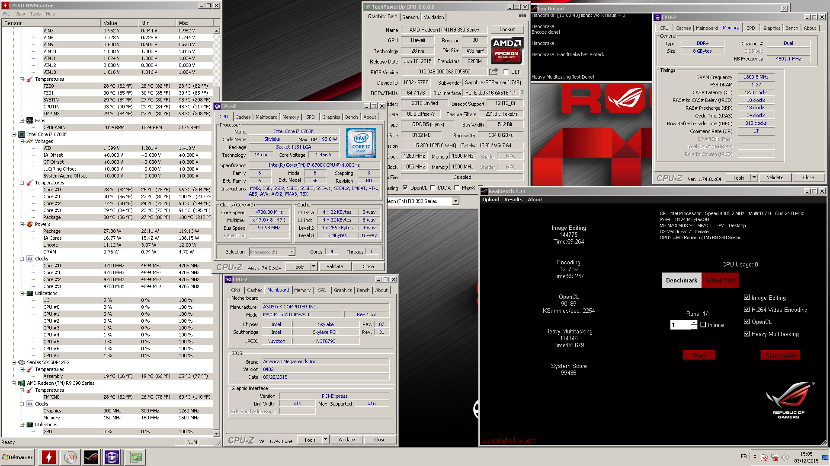This screenshot has height=466, width=830.
Task: Open Processor #1 selection dropdown
Action: tap(292, 252)
